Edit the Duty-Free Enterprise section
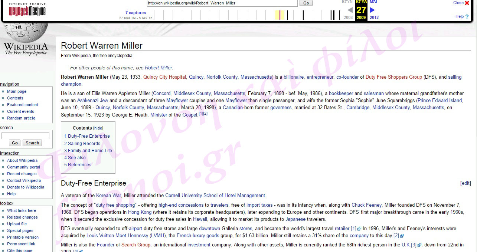The width and height of the screenshot is (477, 252). point(465,183)
